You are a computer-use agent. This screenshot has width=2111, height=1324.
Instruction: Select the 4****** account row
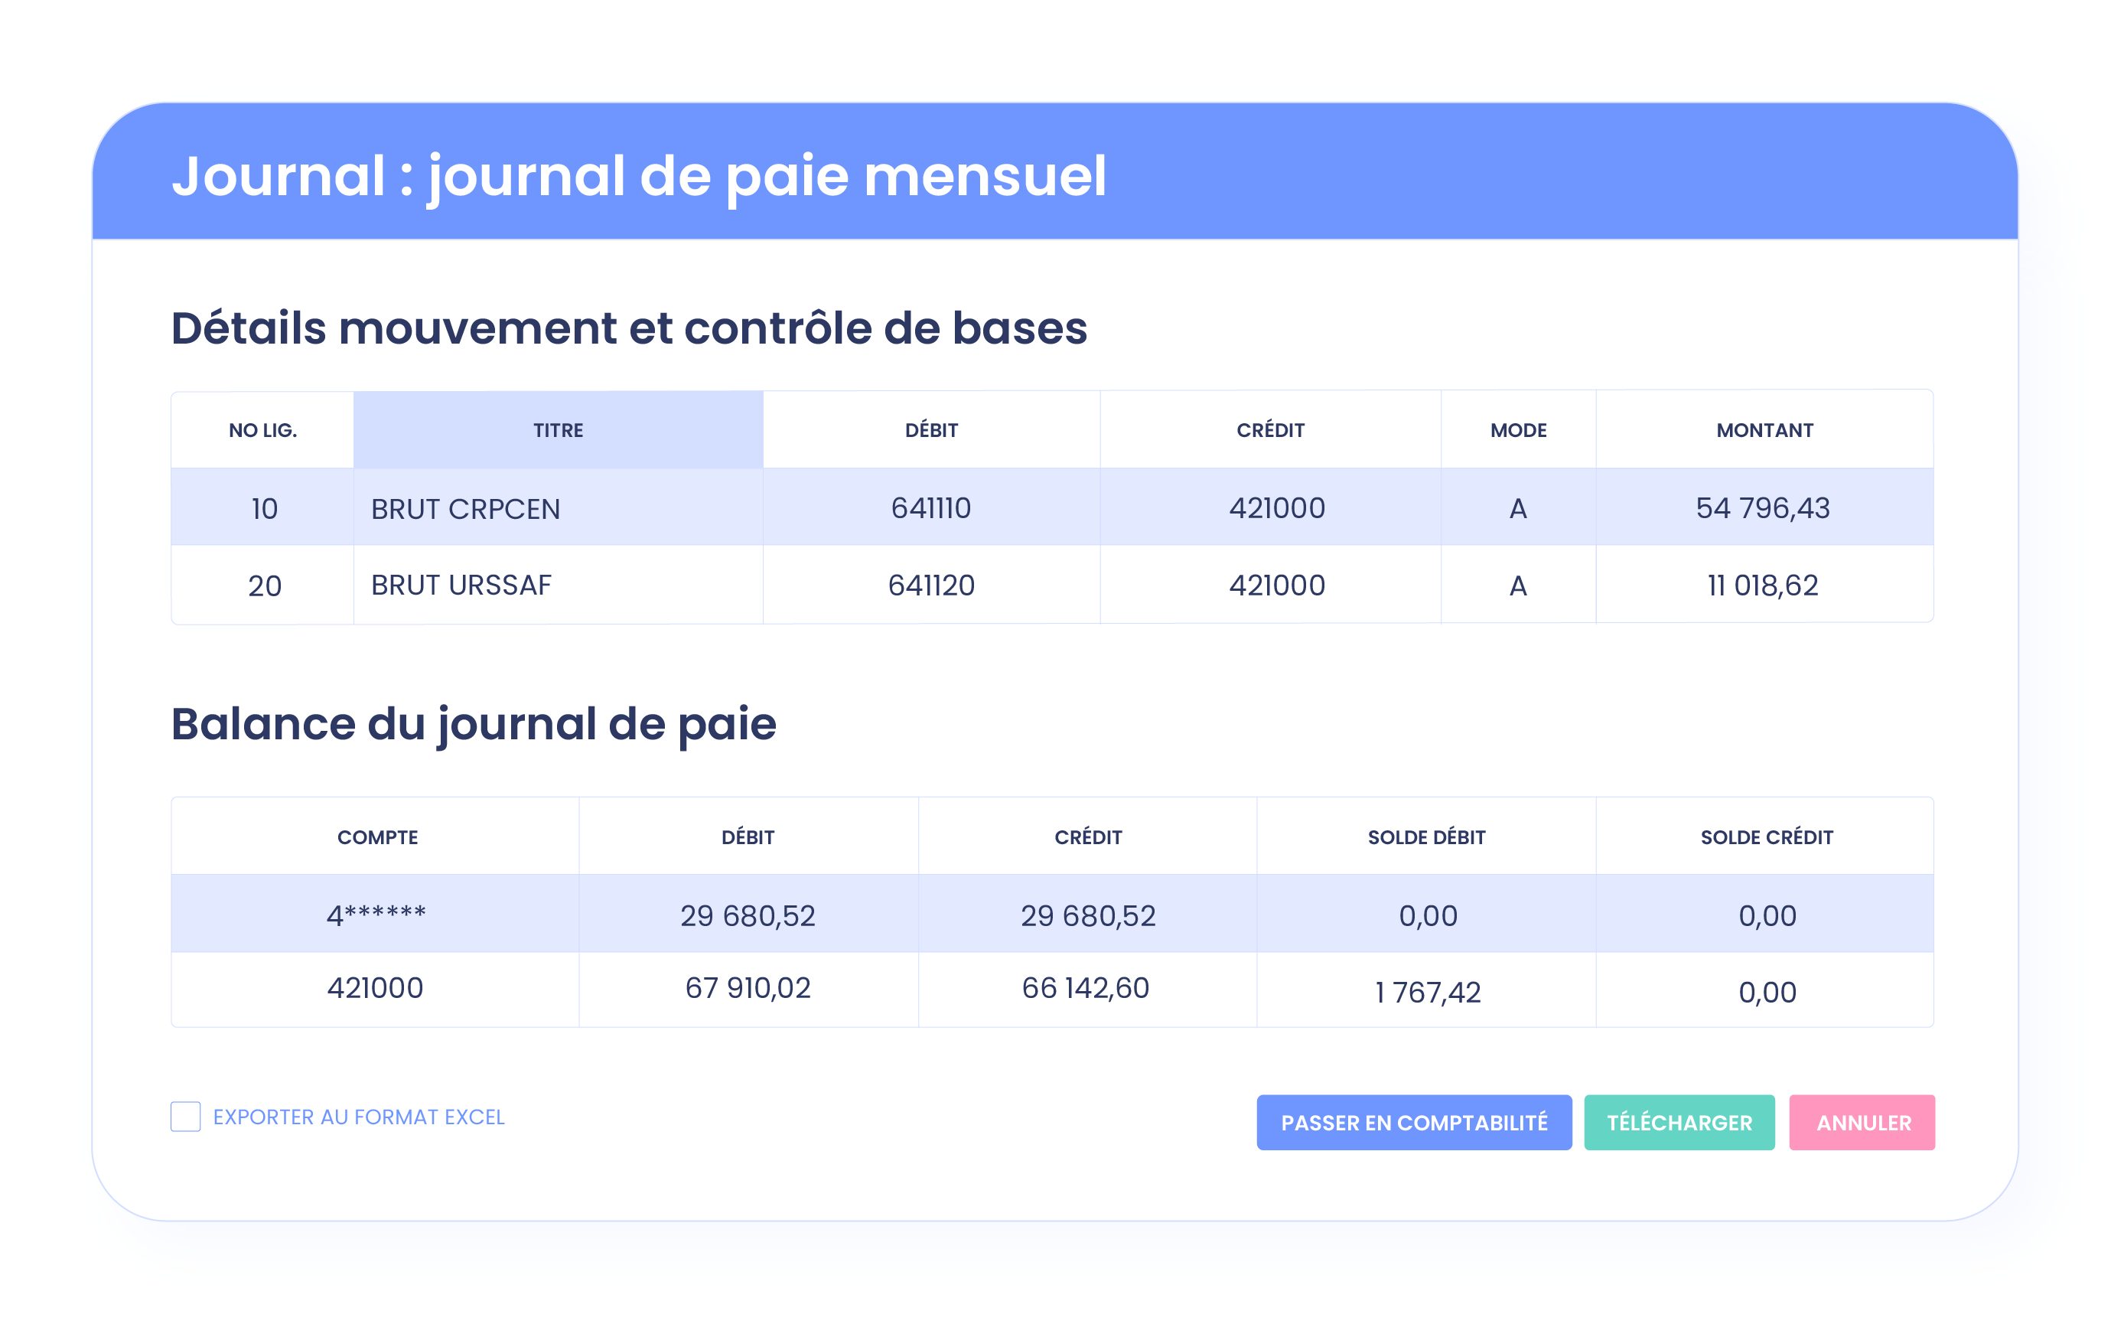(x=376, y=915)
